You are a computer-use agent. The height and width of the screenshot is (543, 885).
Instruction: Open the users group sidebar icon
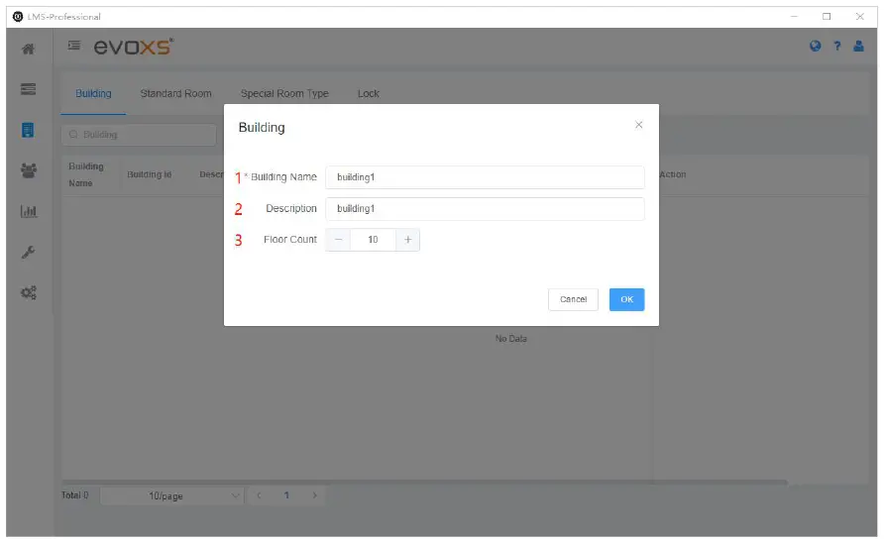point(28,170)
